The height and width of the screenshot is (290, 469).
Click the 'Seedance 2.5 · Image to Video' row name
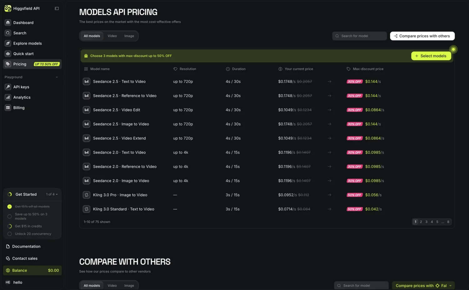(121, 124)
